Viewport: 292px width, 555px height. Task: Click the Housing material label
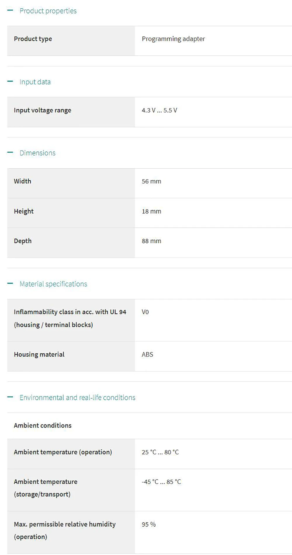click(39, 355)
